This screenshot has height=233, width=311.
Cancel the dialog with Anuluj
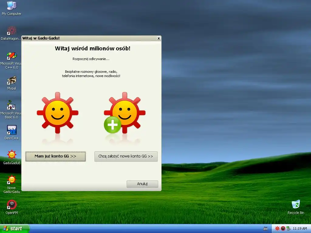(x=142, y=184)
